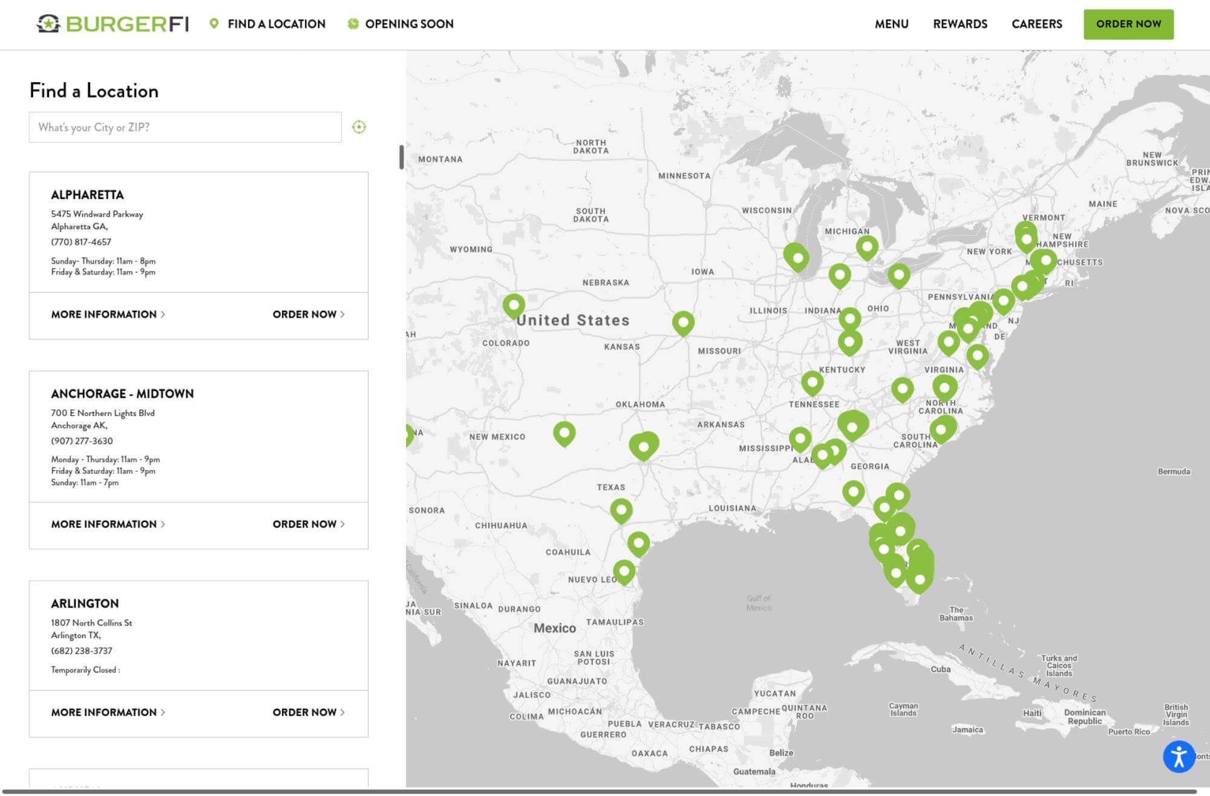1210x796 pixels.
Task: Click the Opening Soon badge icon
Action: 353,24
